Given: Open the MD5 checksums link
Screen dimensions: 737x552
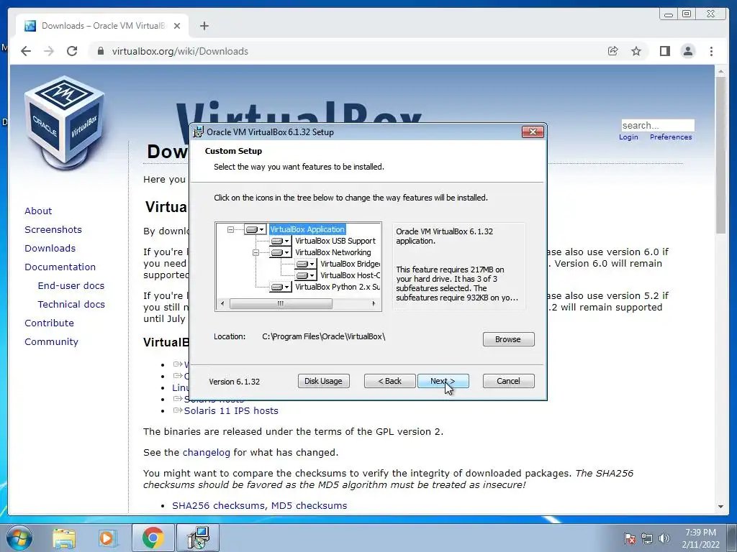Looking at the screenshot, I should tap(309, 505).
